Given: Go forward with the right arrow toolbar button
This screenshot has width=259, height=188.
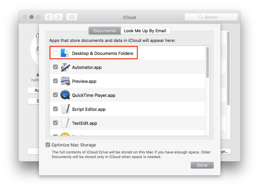Looking at the screenshot, I should coord(58,17).
